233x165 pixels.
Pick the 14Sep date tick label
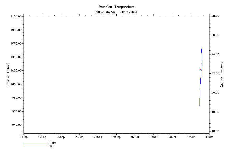24,137
